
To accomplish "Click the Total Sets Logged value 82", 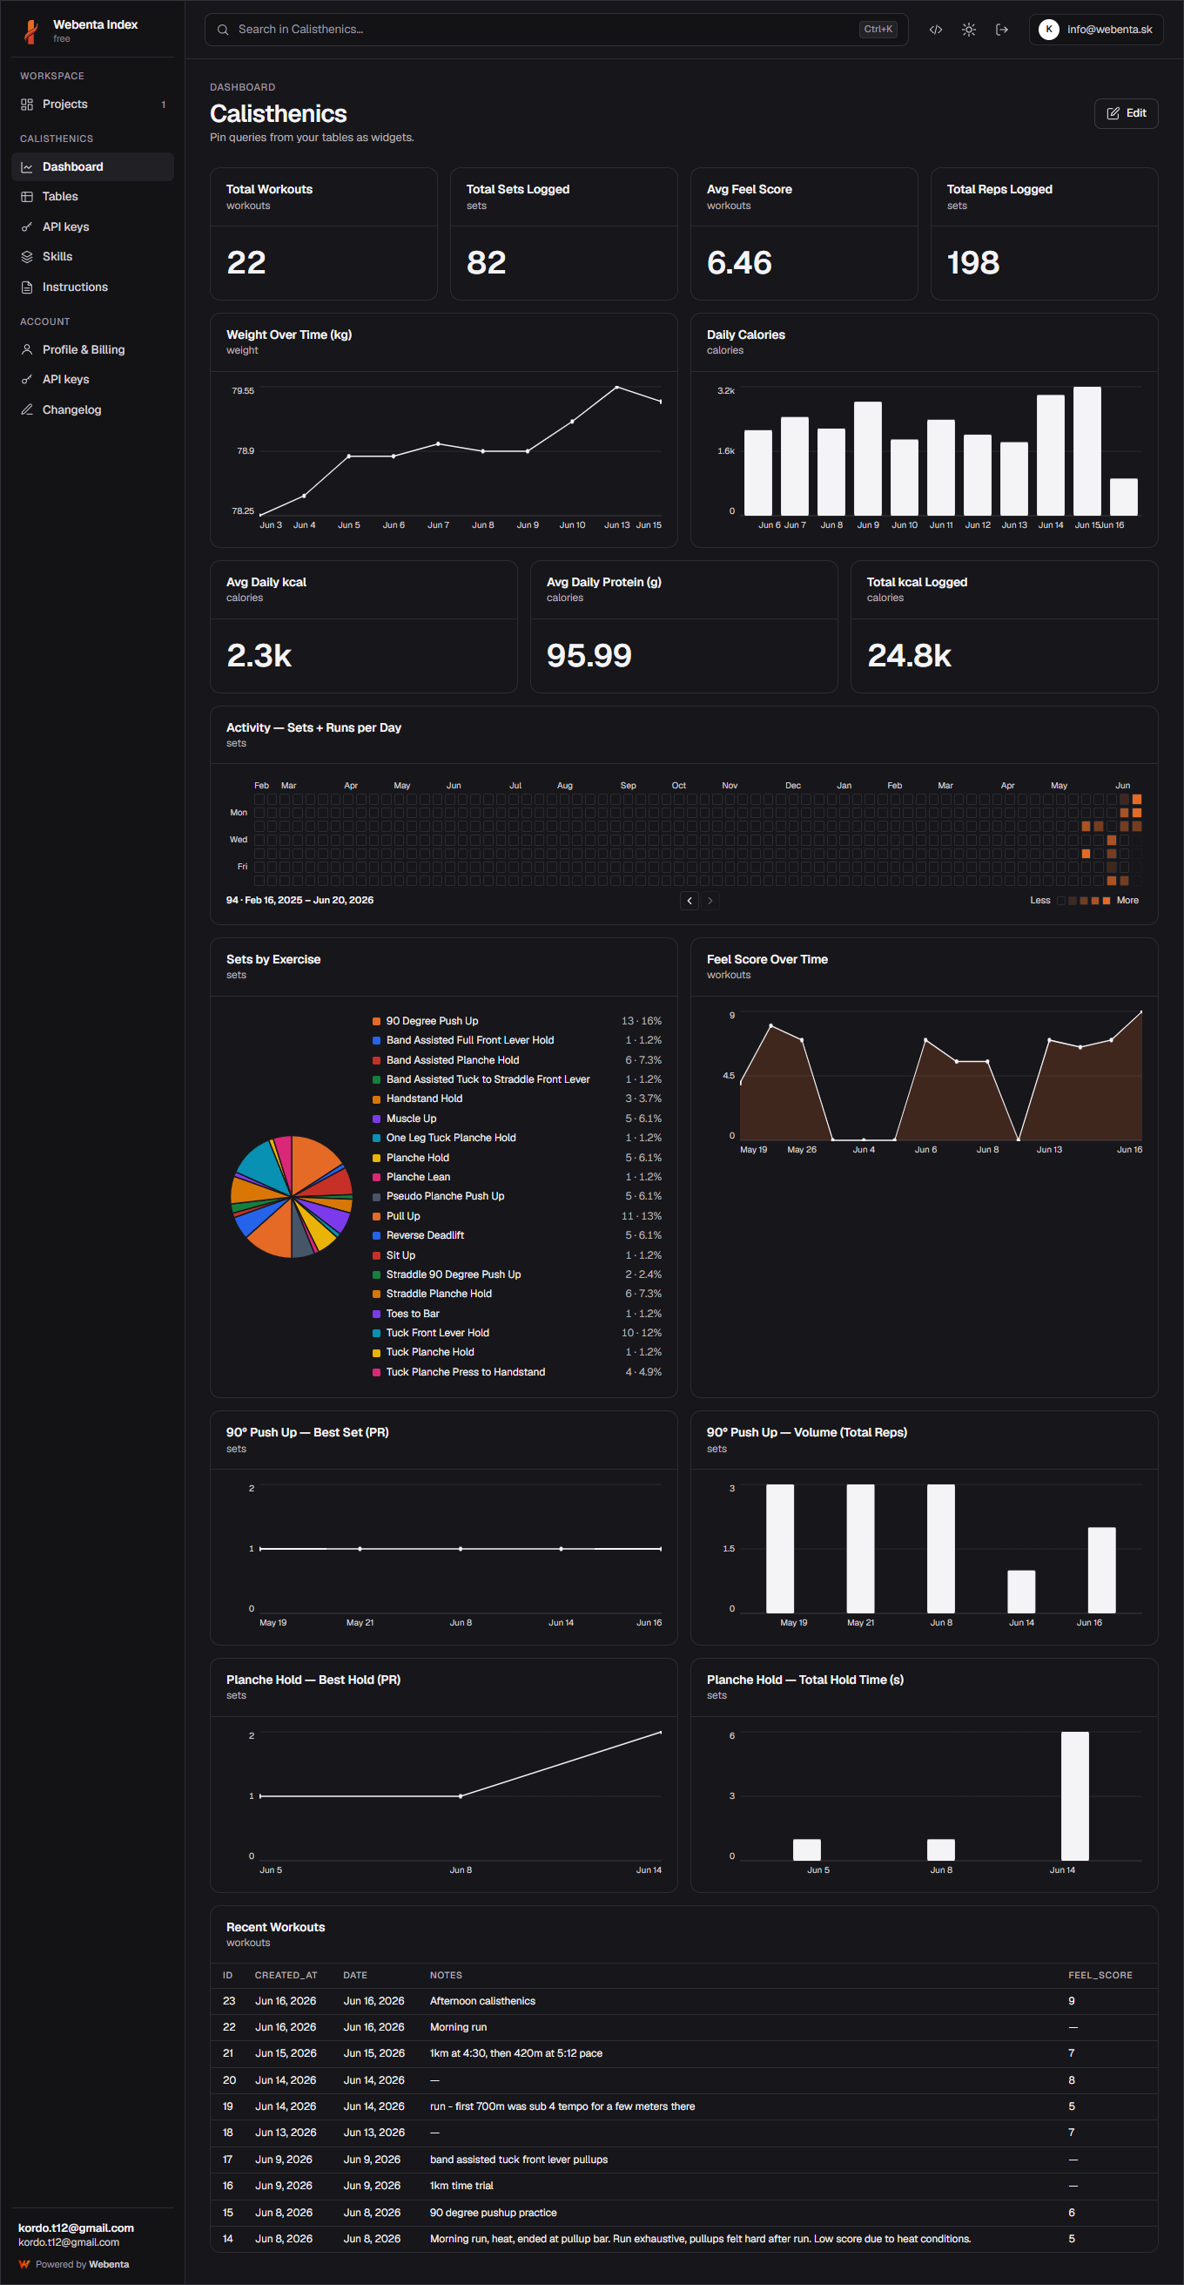I will tap(487, 262).
